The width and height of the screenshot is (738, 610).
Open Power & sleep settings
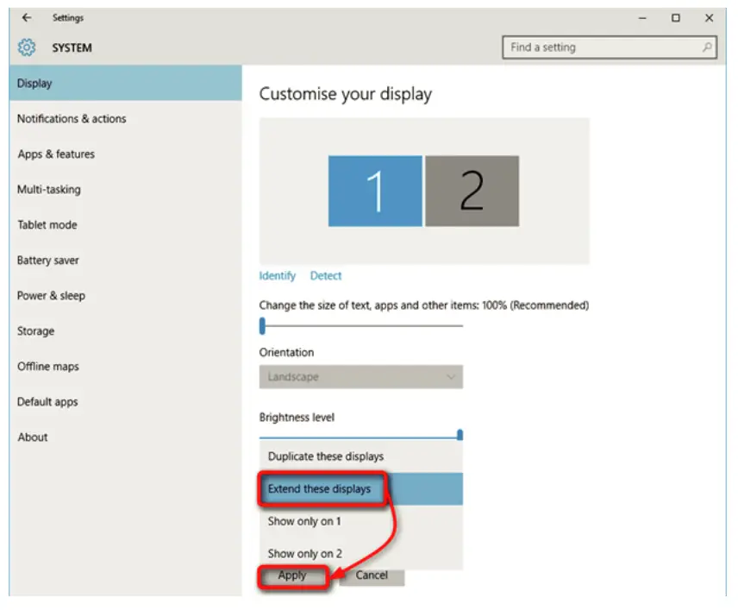click(51, 295)
